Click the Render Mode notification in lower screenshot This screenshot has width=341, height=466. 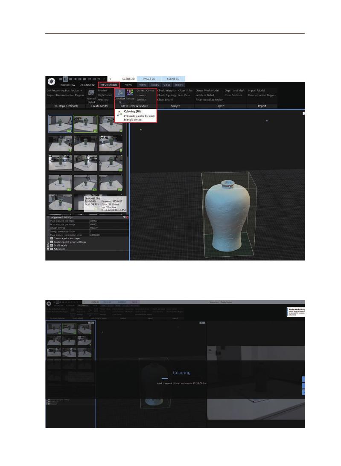[x=296, y=312]
